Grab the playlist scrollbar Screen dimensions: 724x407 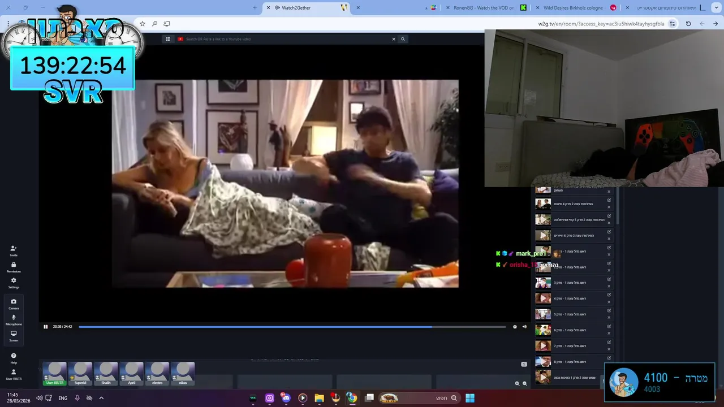(x=617, y=206)
